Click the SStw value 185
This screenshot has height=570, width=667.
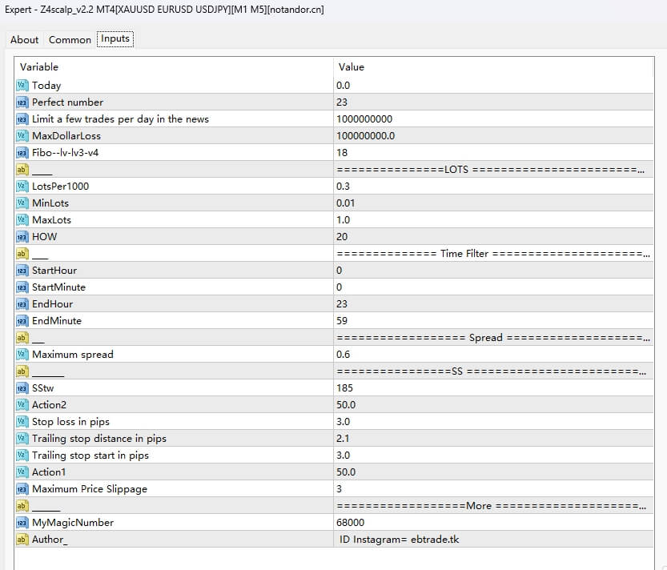coord(492,388)
